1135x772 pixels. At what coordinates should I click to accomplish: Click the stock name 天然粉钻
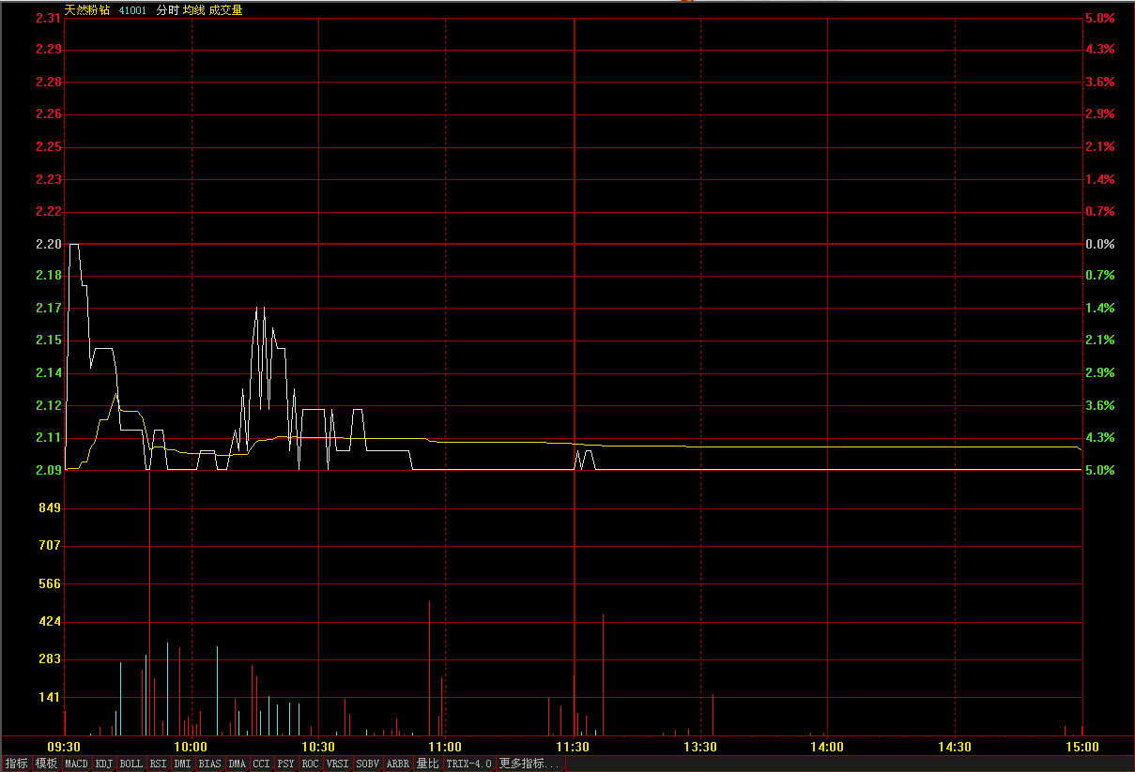coord(86,10)
